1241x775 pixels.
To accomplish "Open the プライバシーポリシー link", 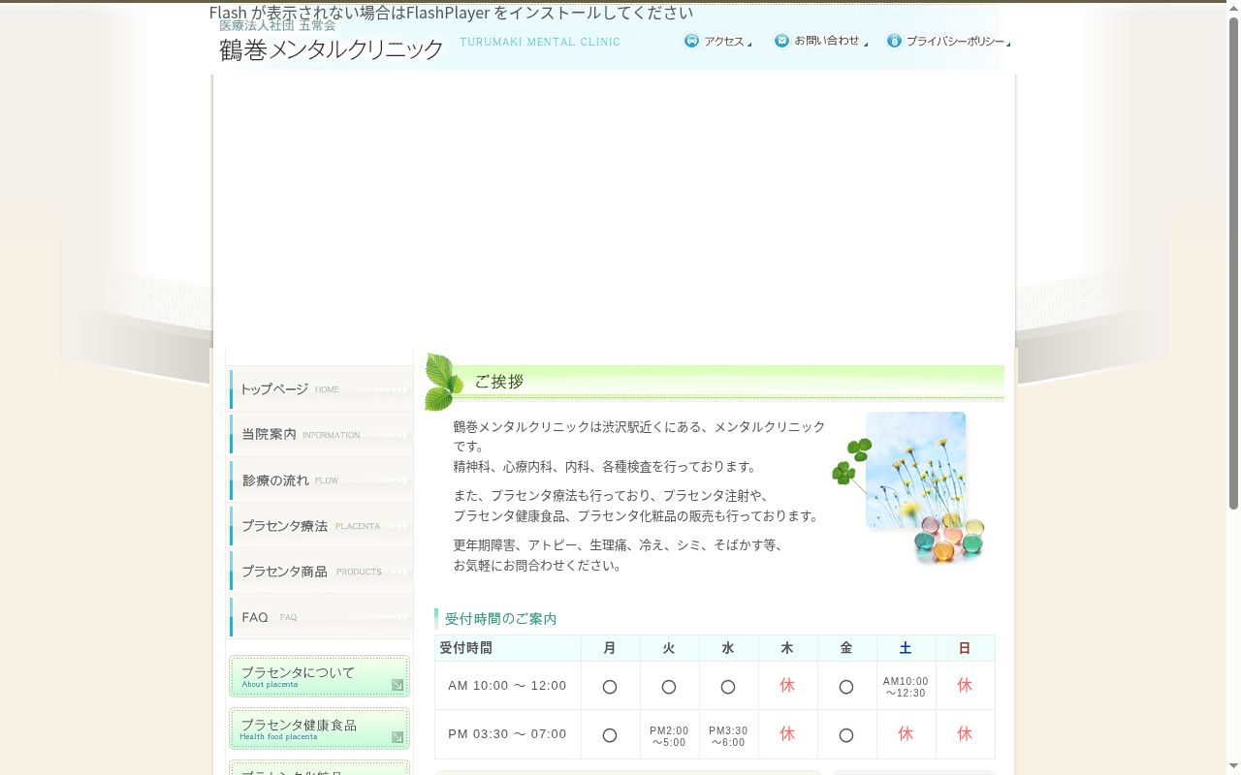I will pyautogui.click(x=949, y=41).
